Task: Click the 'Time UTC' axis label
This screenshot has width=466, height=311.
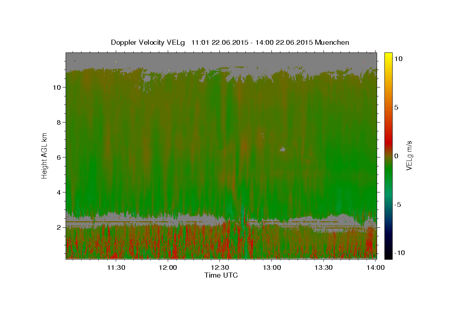Action: (221, 275)
